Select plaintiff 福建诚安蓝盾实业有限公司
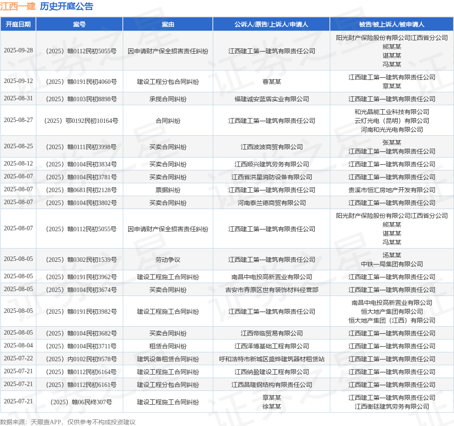Screen dimensions: 454x426 pos(272,99)
